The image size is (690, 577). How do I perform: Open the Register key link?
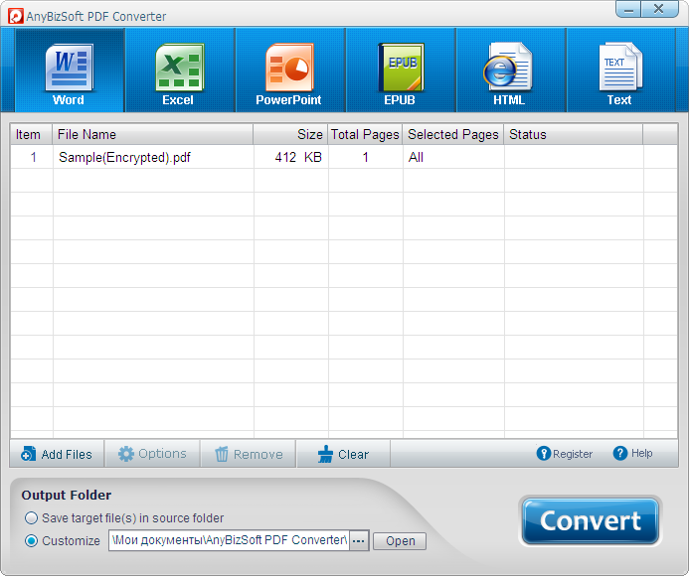(564, 454)
